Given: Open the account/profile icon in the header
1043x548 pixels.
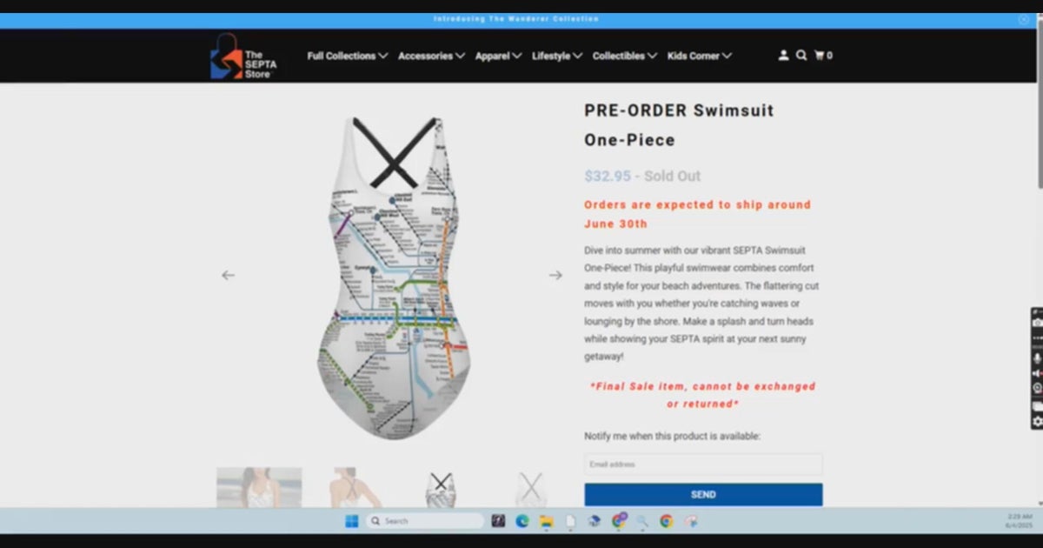Looking at the screenshot, I should [x=783, y=55].
